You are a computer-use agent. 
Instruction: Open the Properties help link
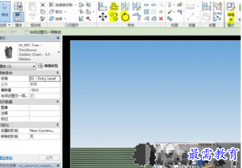coord(6,158)
